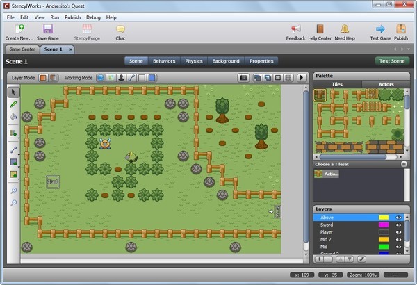Switch to the Behaviors tab
The width and height of the screenshot is (417, 285).
tap(164, 61)
